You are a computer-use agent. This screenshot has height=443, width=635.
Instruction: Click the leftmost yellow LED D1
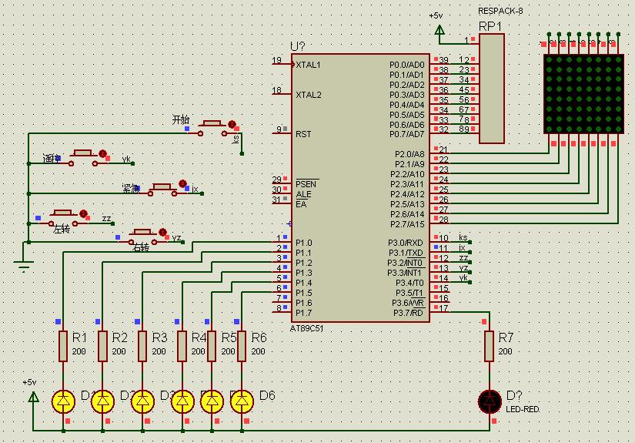click(x=63, y=401)
